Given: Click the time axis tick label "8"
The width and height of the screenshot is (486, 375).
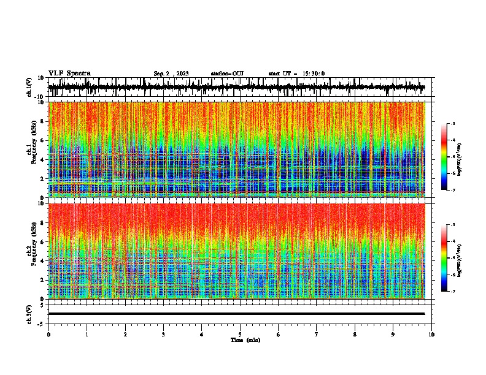Looking at the screenshot, I should pos(355,335).
